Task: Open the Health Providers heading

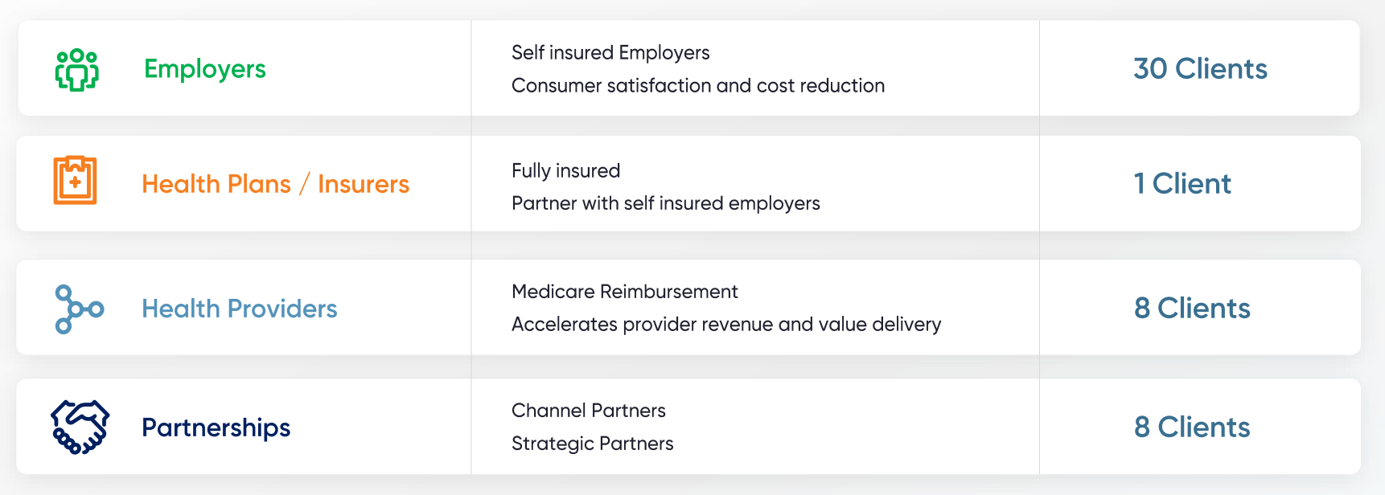Action: click(239, 309)
